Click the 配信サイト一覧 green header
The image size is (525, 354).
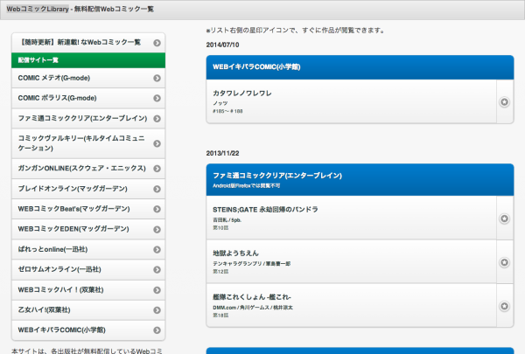[88, 60]
